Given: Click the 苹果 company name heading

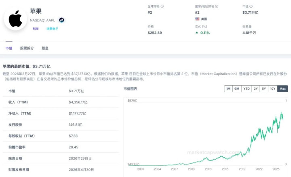Looking at the screenshot, I should pyautogui.click(x=36, y=11).
